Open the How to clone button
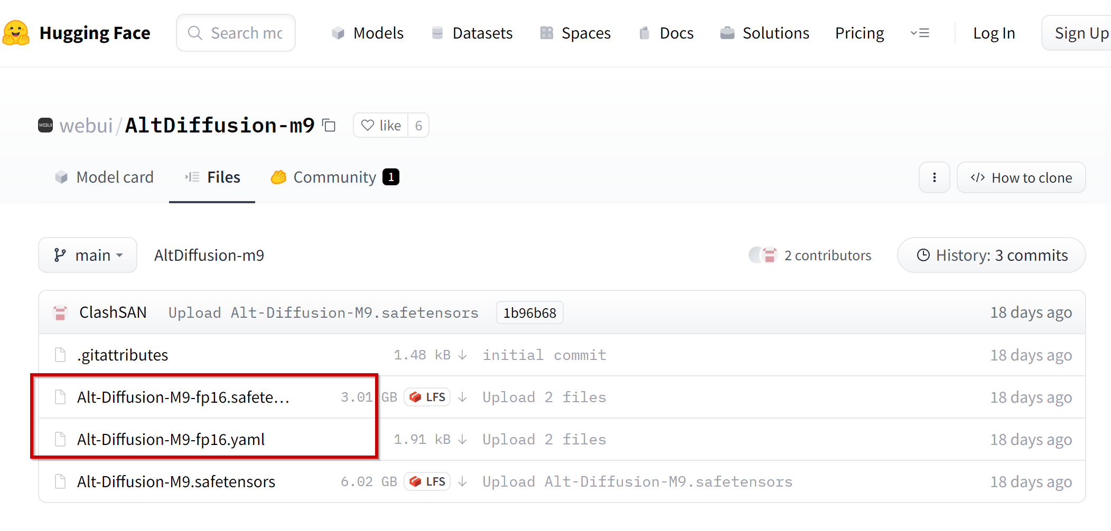 click(1021, 177)
